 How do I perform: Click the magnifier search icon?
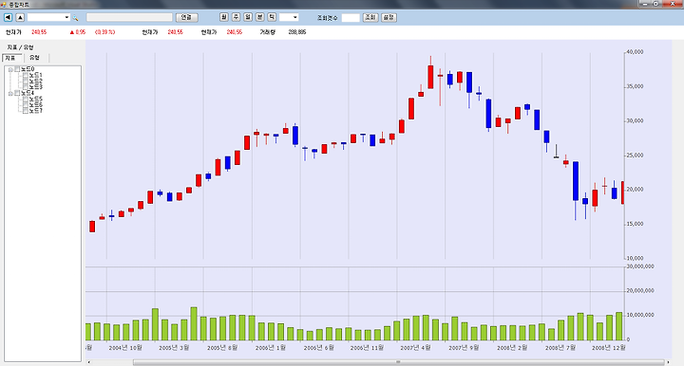(75, 18)
